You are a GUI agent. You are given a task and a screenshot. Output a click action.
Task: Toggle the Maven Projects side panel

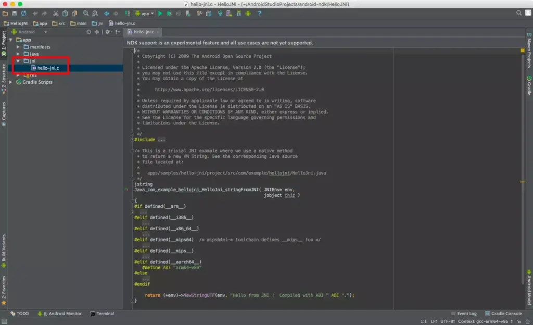pos(529,53)
